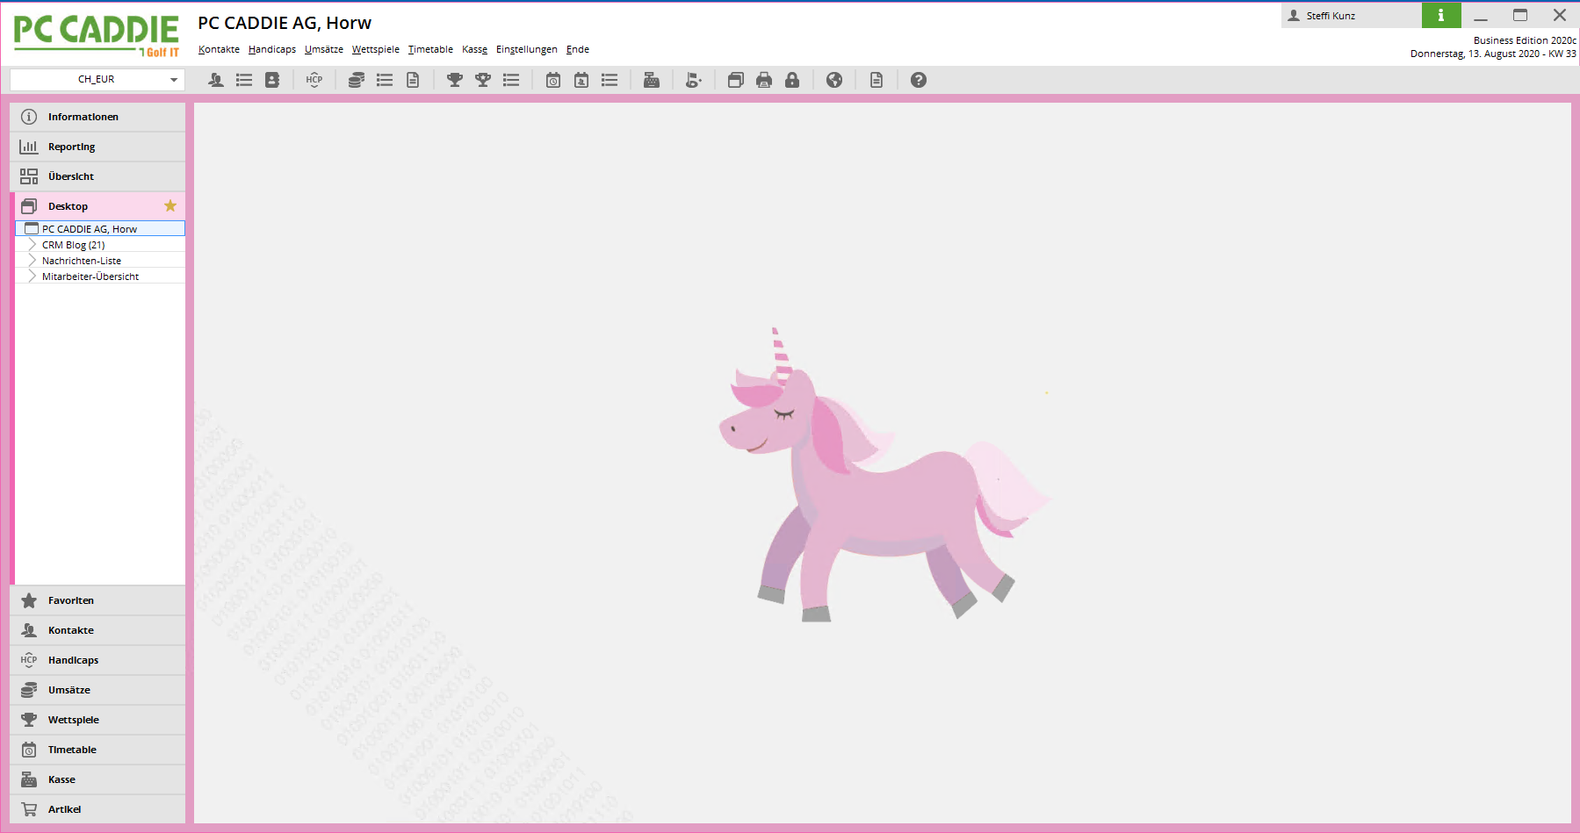
Task: Open help via question mark icon
Action: point(919,80)
